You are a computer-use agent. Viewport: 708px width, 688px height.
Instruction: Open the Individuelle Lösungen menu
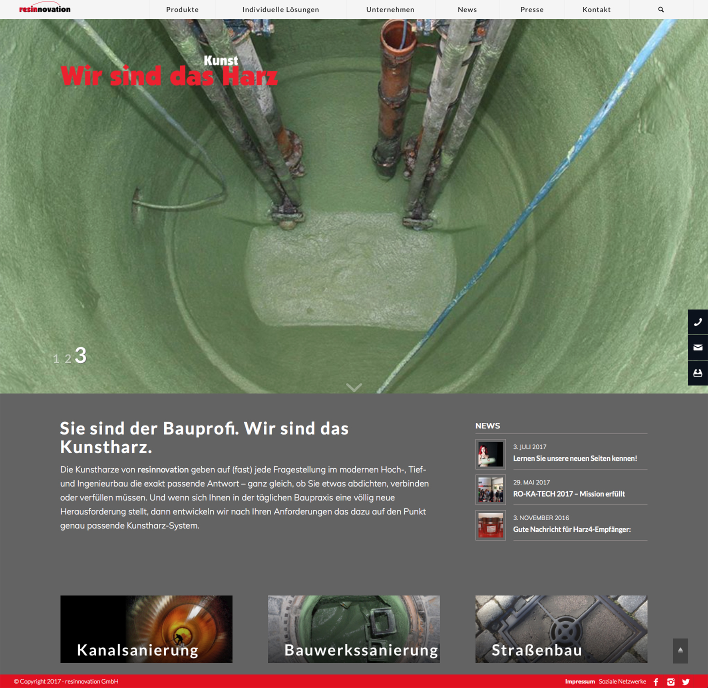click(x=280, y=10)
